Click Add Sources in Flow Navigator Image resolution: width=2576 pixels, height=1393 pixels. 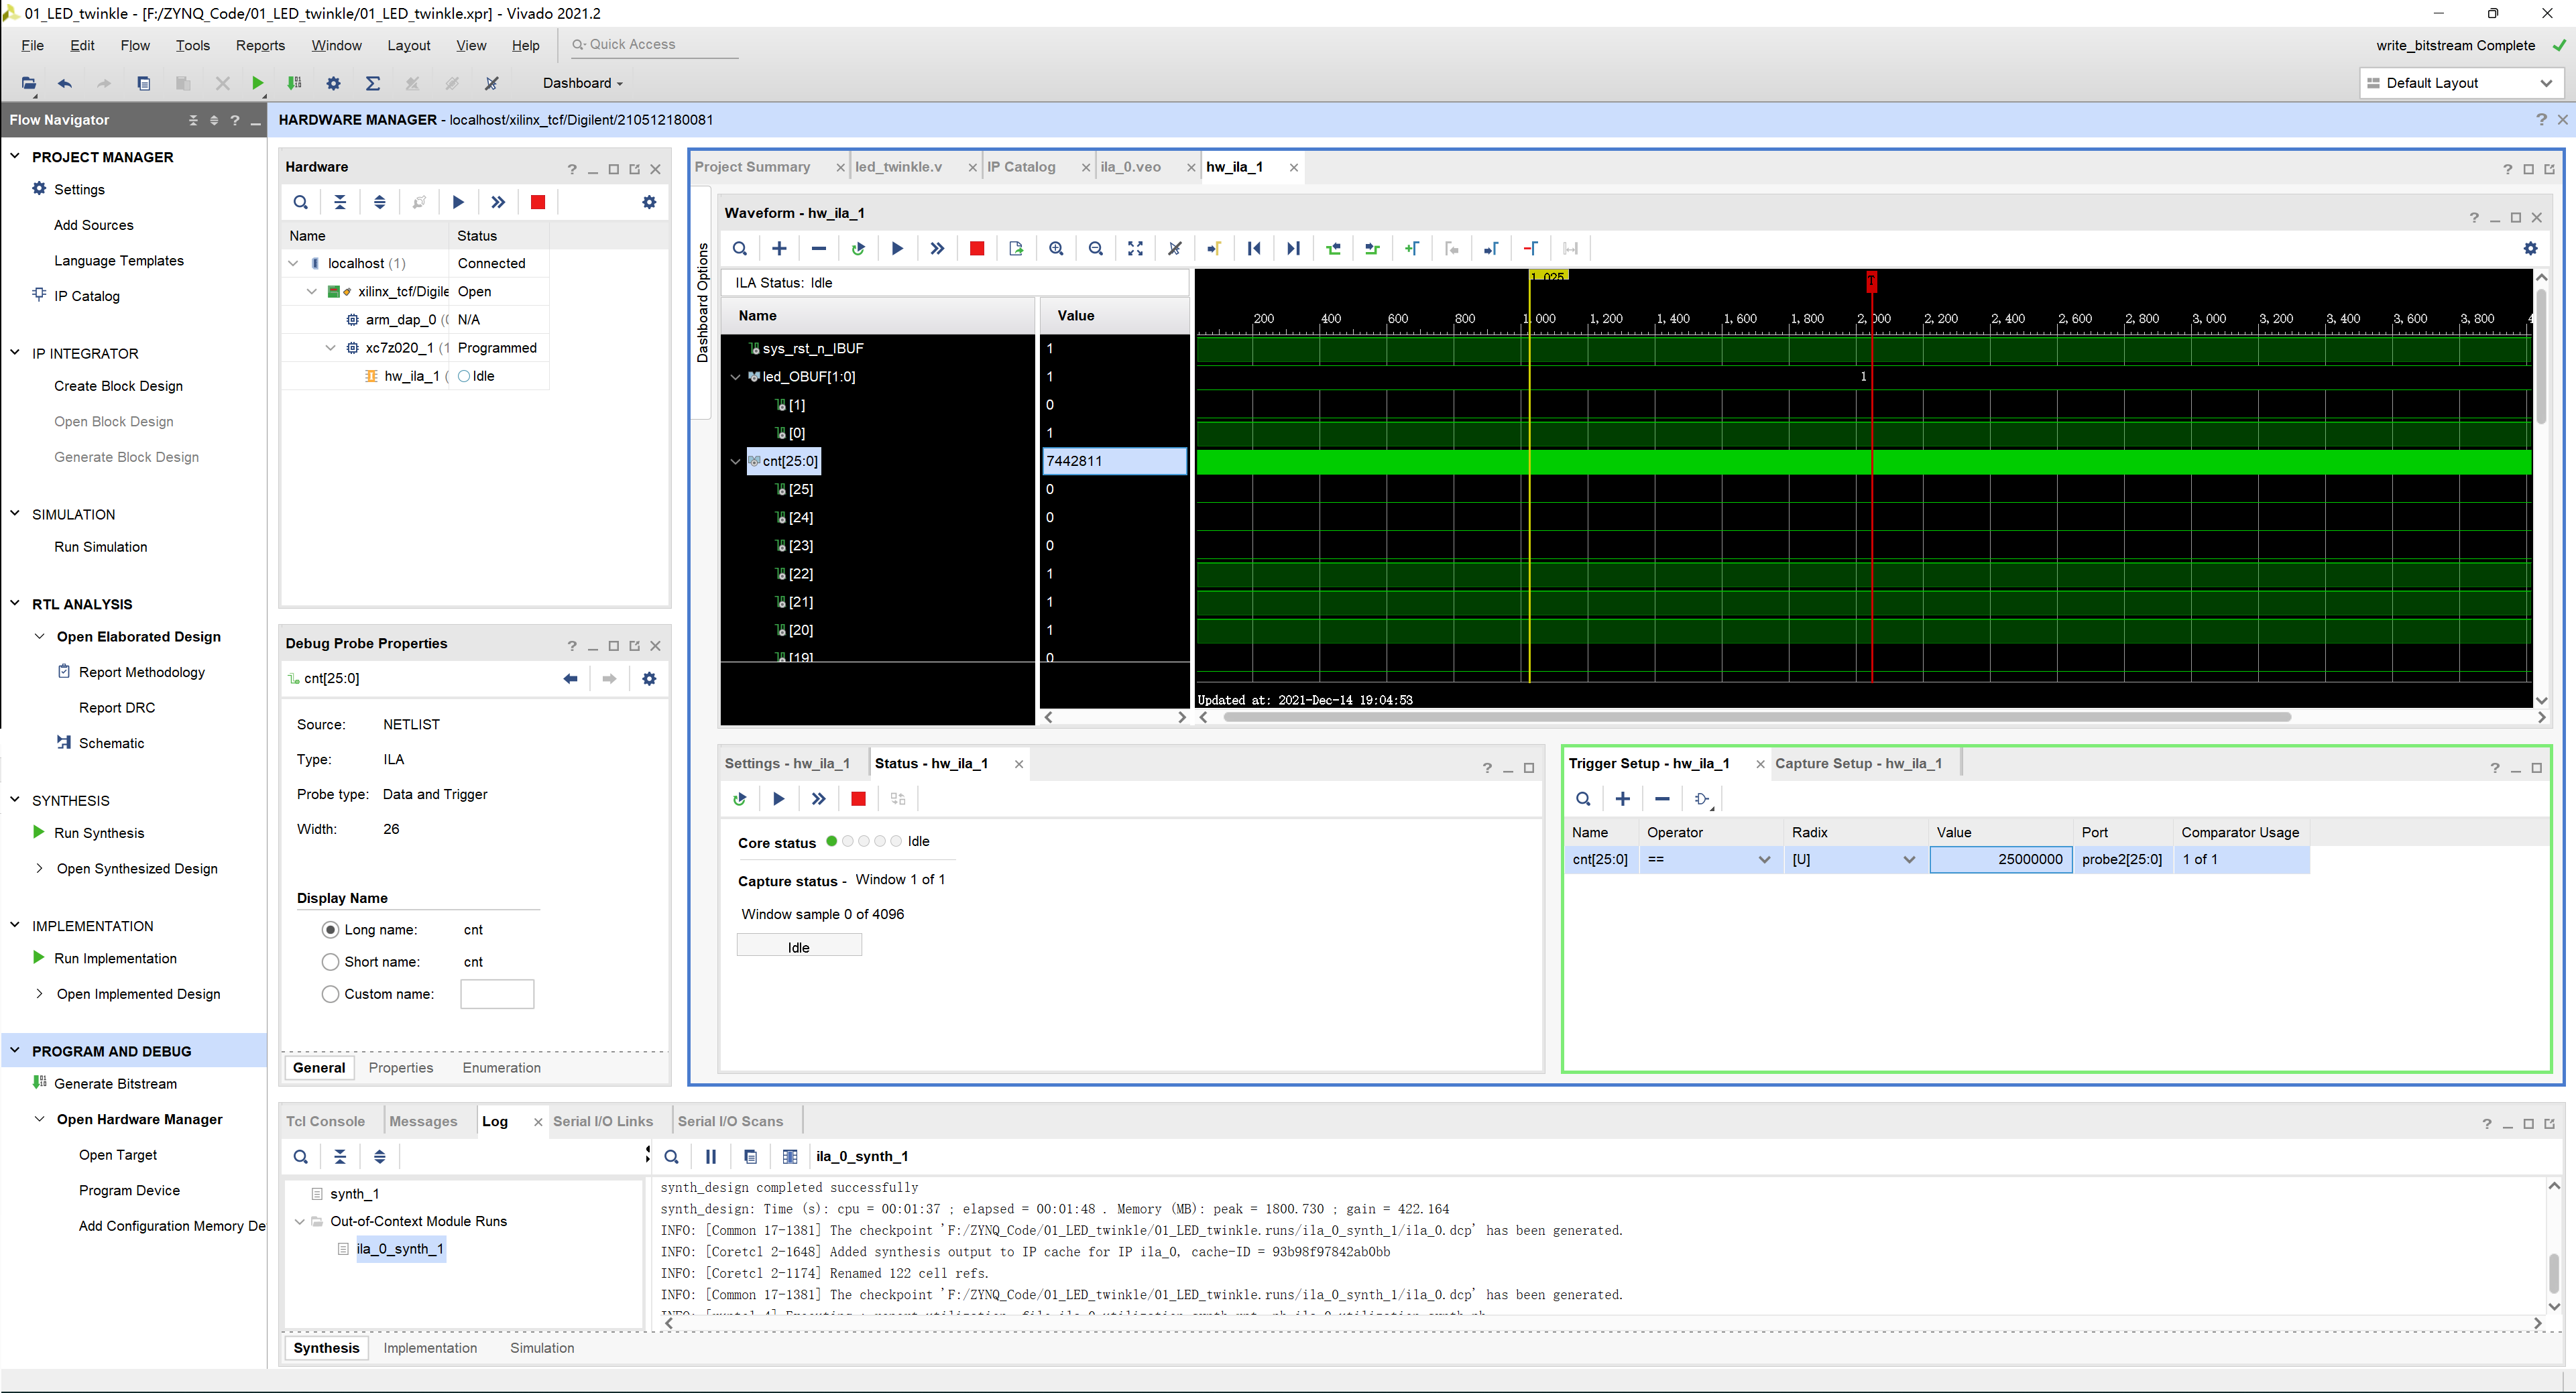[93, 225]
